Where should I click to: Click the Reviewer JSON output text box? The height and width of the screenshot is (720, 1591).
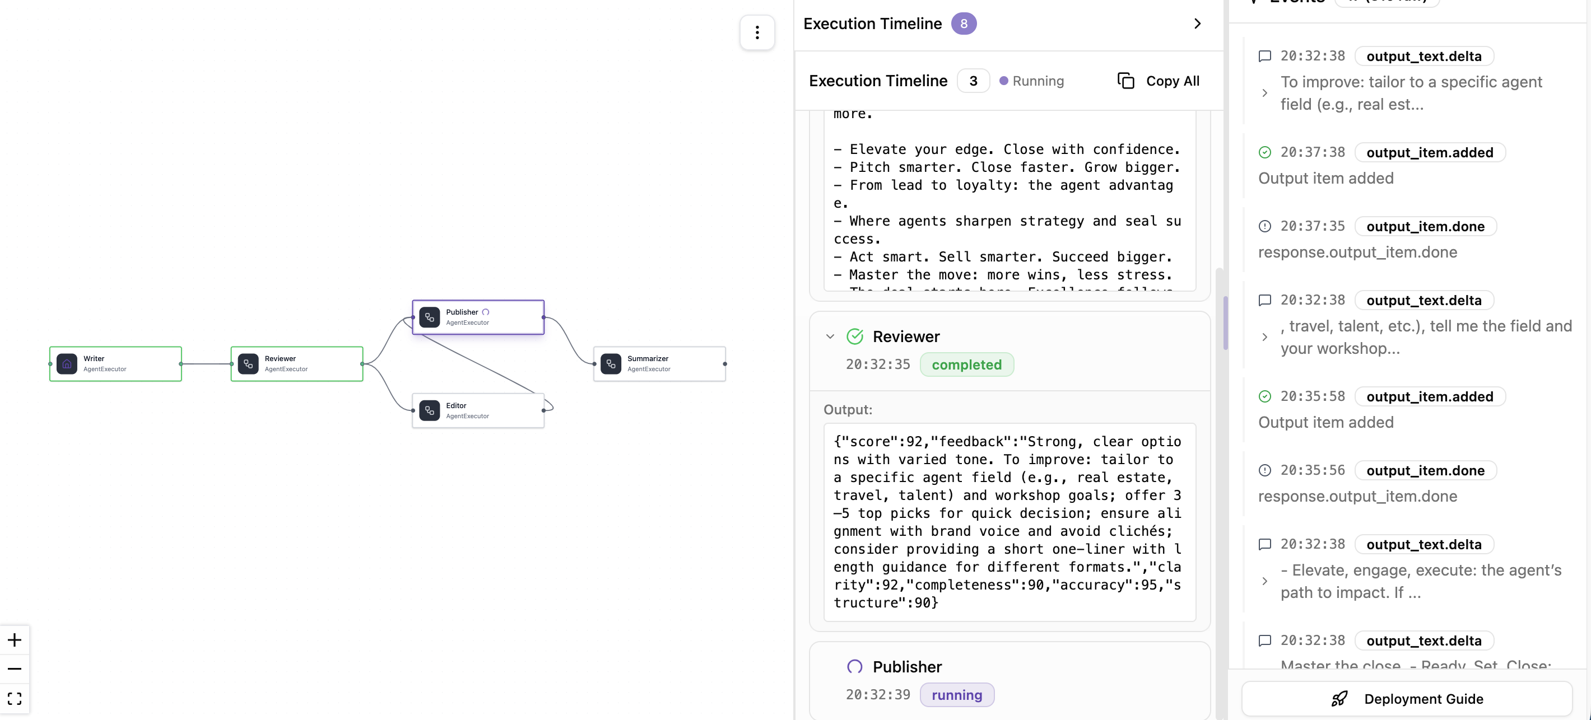pos(1009,522)
